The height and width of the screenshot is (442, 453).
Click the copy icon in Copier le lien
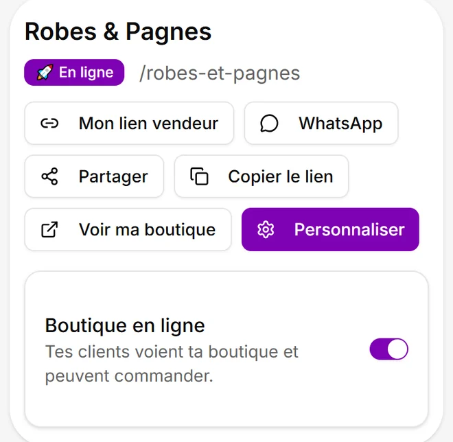tap(199, 176)
